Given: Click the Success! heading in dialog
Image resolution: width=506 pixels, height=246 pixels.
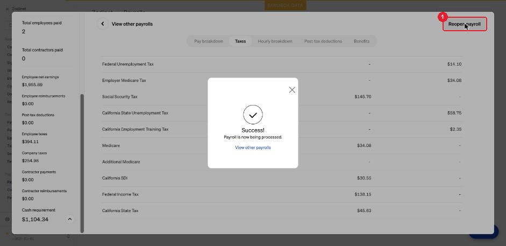Looking at the screenshot, I should coord(253,130).
